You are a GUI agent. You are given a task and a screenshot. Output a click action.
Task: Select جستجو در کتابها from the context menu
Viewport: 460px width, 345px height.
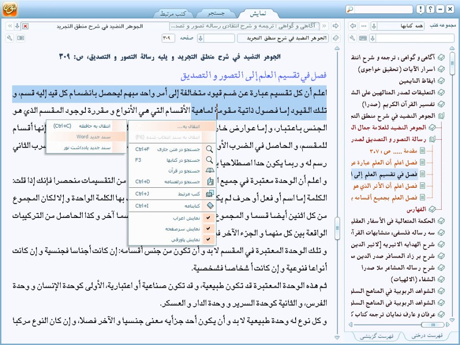[173, 160]
